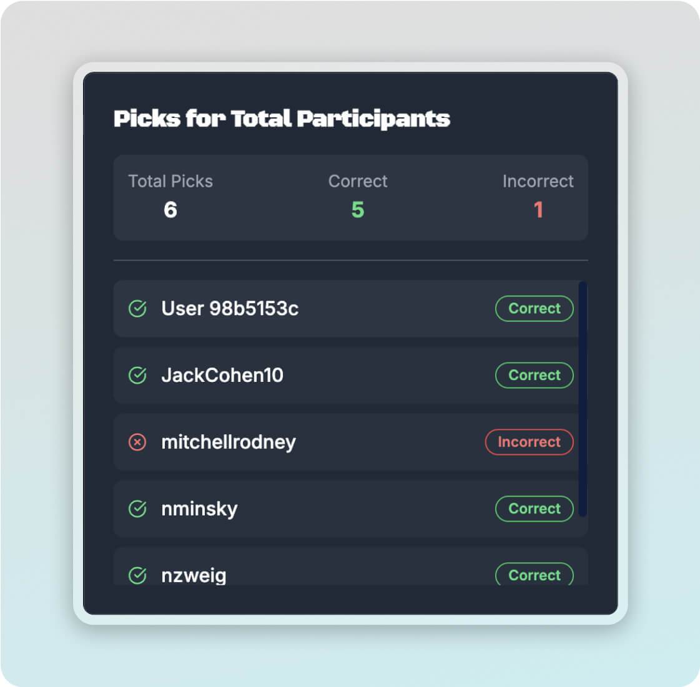Click the Correct badge on JackCohen10 row
Image resolution: width=700 pixels, height=687 pixels.
[x=534, y=375]
